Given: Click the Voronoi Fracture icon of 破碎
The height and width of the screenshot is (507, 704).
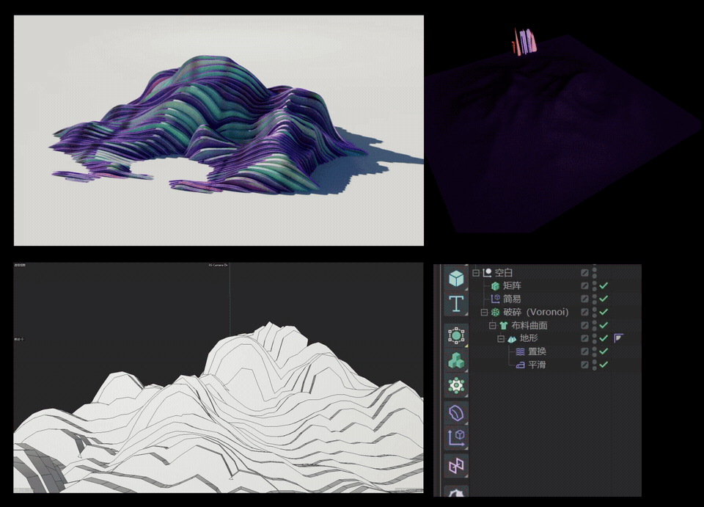Looking at the screenshot, I should click(495, 312).
